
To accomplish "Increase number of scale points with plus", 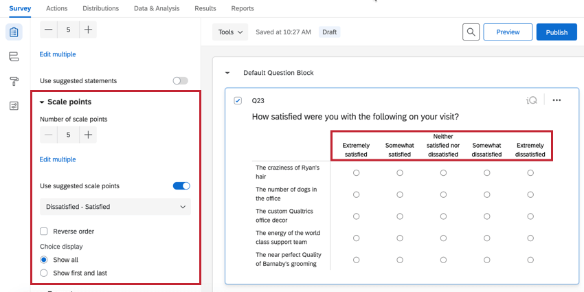I will click(88, 135).
